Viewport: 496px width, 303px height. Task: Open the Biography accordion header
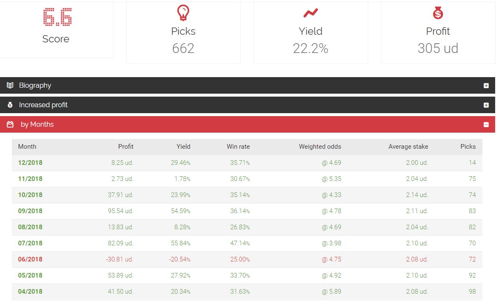pos(248,85)
